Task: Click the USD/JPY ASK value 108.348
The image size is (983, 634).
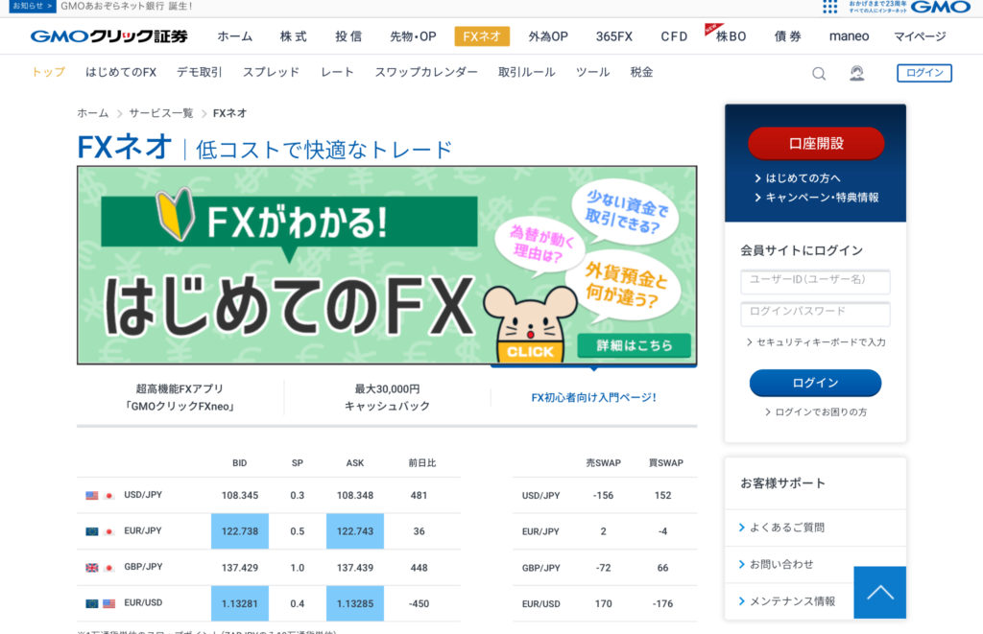Action: [355, 495]
